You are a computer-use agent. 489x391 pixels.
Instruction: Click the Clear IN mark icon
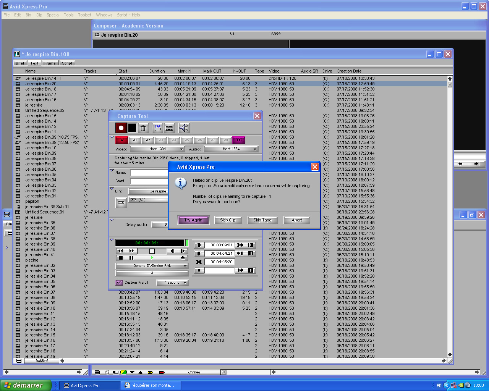251,245
